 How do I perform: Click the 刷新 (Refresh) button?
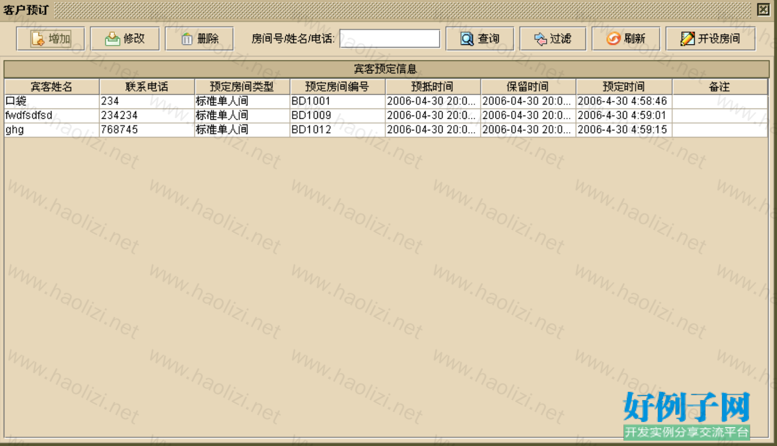pyautogui.click(x=626, y=39)
